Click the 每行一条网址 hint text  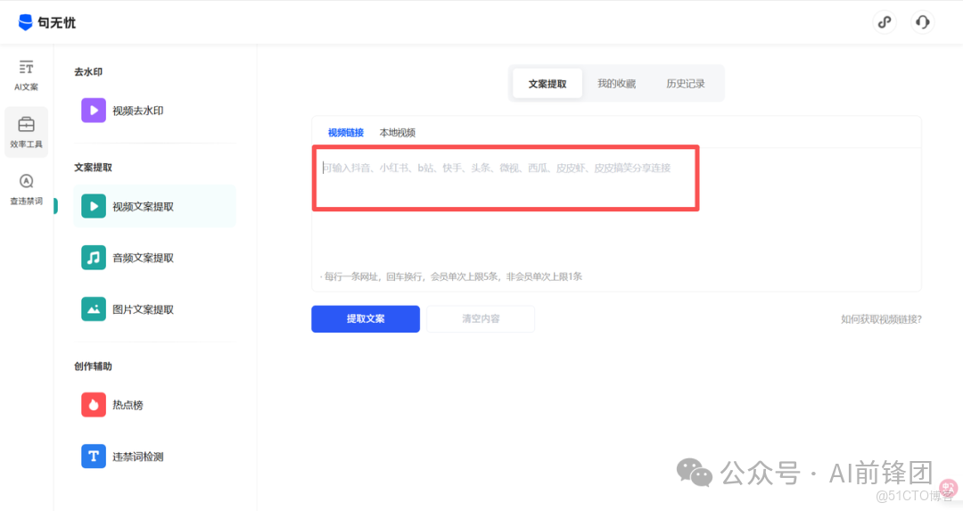(451, 277)
